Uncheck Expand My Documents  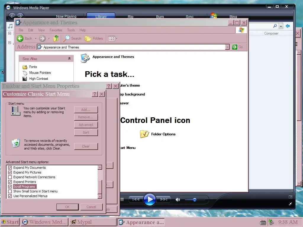tap(10, 168)
